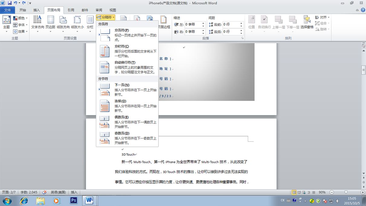Open the 组合 group dropdown
This screenshot has height=206, width=366.
click(322, 23)
